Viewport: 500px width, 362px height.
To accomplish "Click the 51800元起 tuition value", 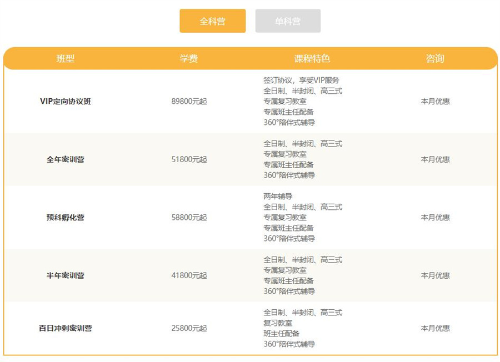I will 191,159.
